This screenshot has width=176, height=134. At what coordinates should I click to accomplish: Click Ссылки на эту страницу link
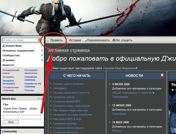(x=33, y=85)
